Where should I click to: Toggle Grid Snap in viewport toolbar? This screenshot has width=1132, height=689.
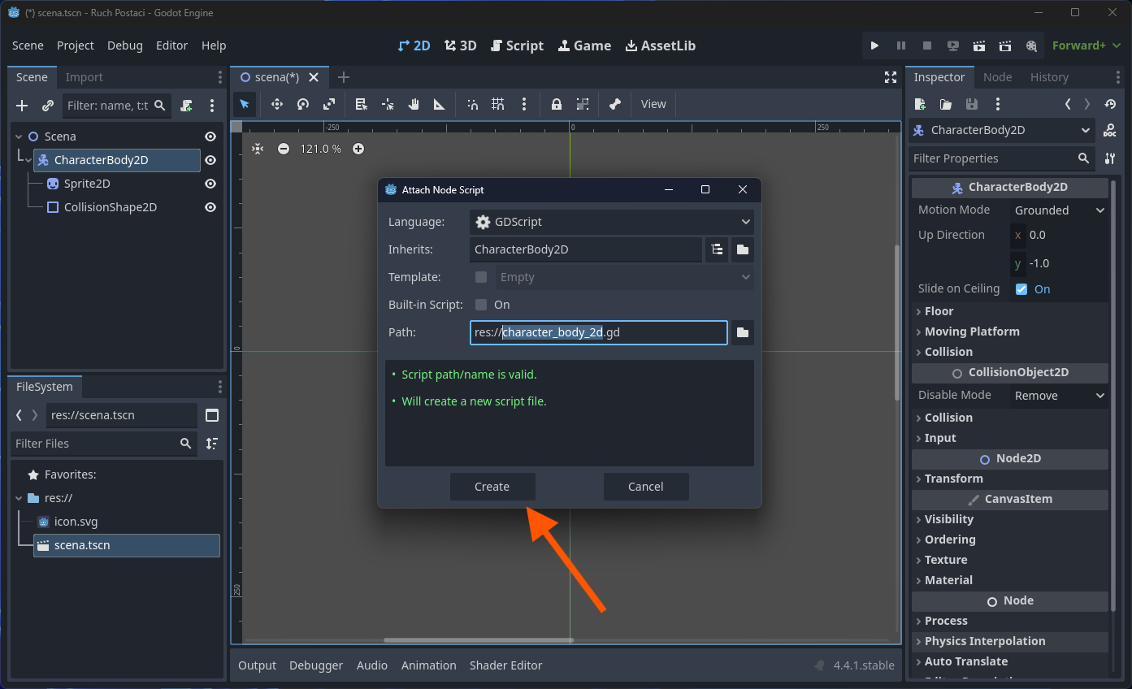tap(498, 104)
